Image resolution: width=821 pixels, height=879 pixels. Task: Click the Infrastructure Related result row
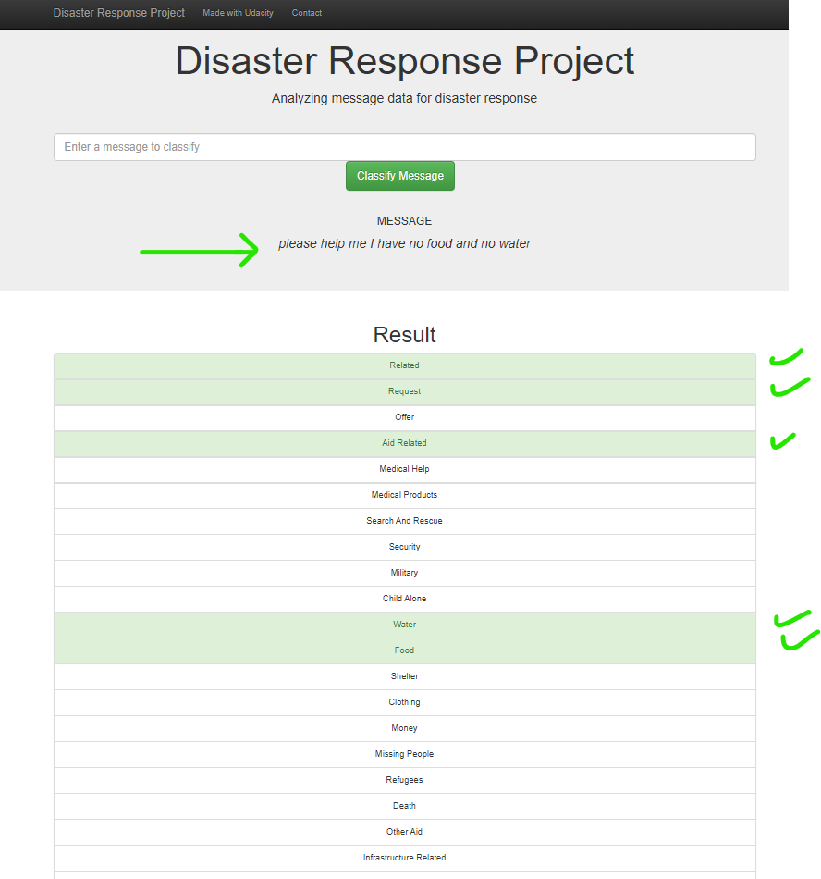tap(404, 858)
